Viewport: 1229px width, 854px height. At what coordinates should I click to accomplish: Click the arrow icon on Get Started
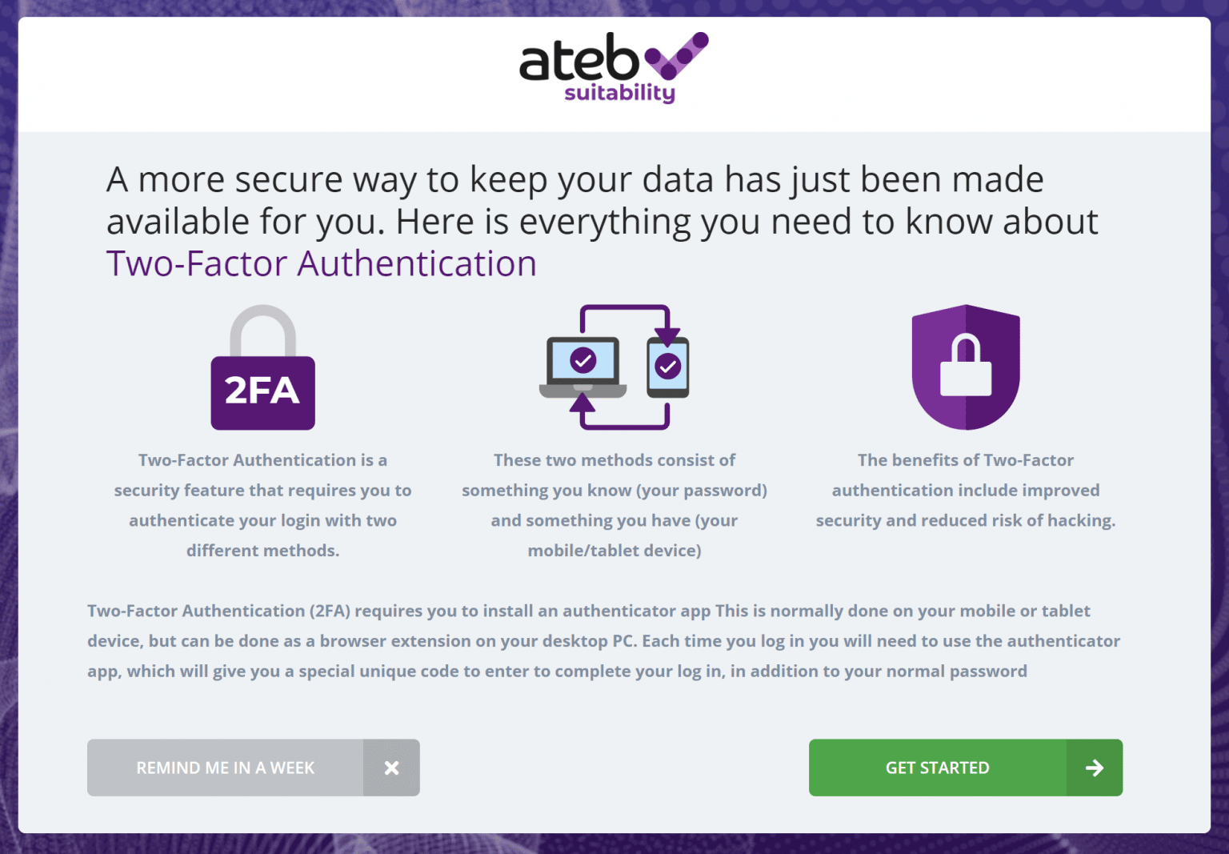pyautogui.click(x=1094, y=768)
